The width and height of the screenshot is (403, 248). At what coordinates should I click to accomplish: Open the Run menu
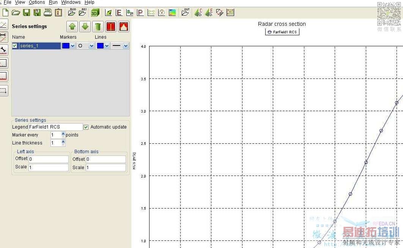point(53,2)
